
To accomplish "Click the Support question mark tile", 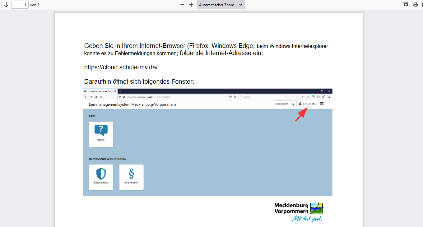I will pos(101,134).
